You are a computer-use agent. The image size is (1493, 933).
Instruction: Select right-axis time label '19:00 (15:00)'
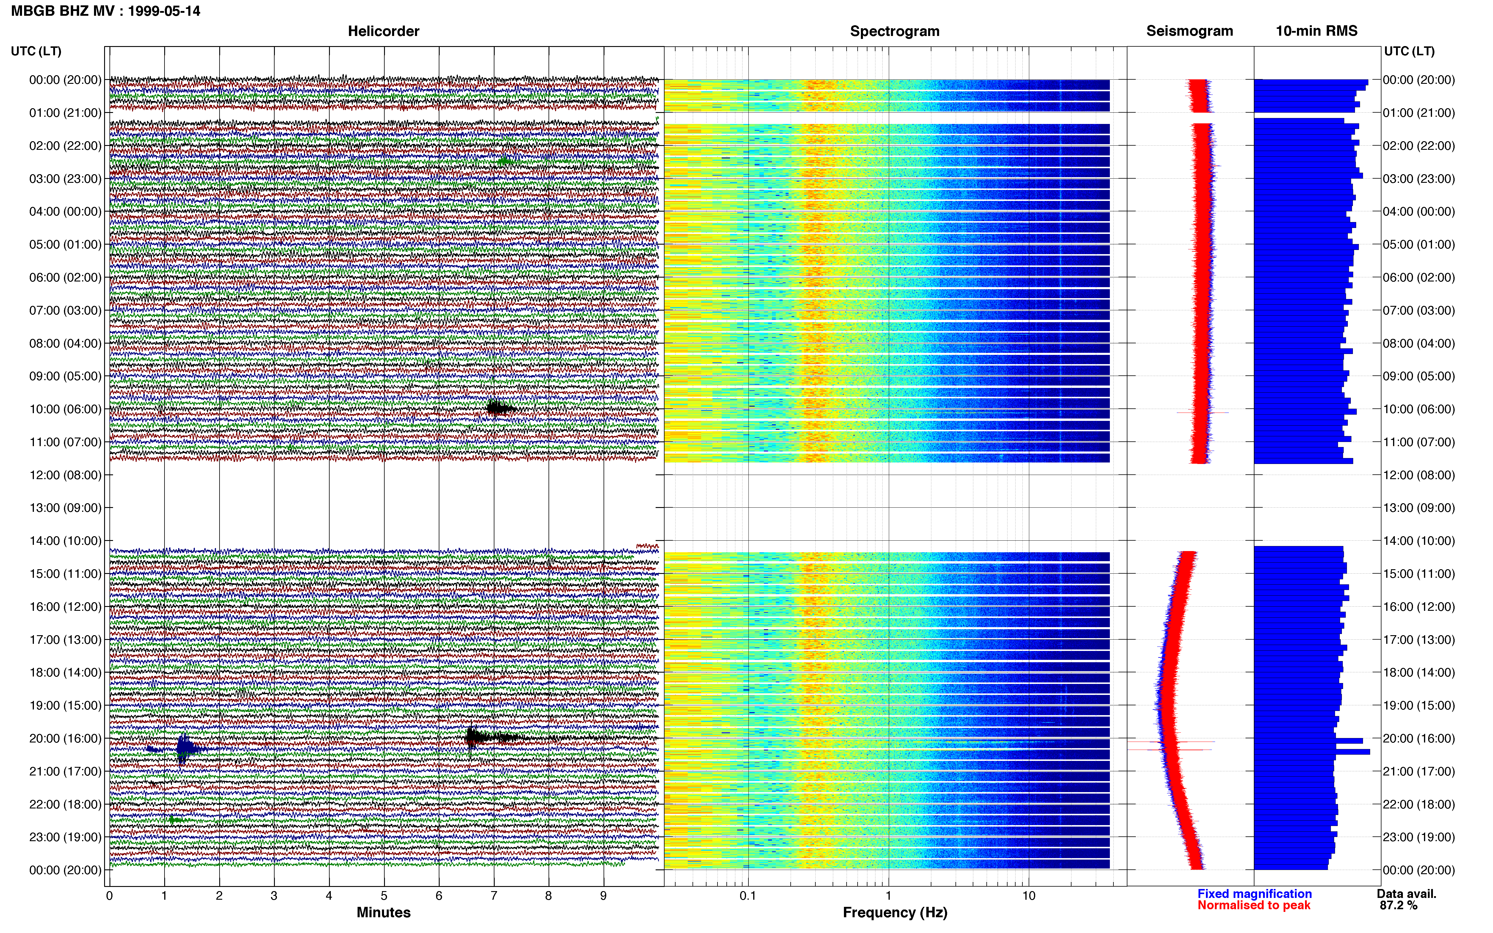pos(1419,705)
